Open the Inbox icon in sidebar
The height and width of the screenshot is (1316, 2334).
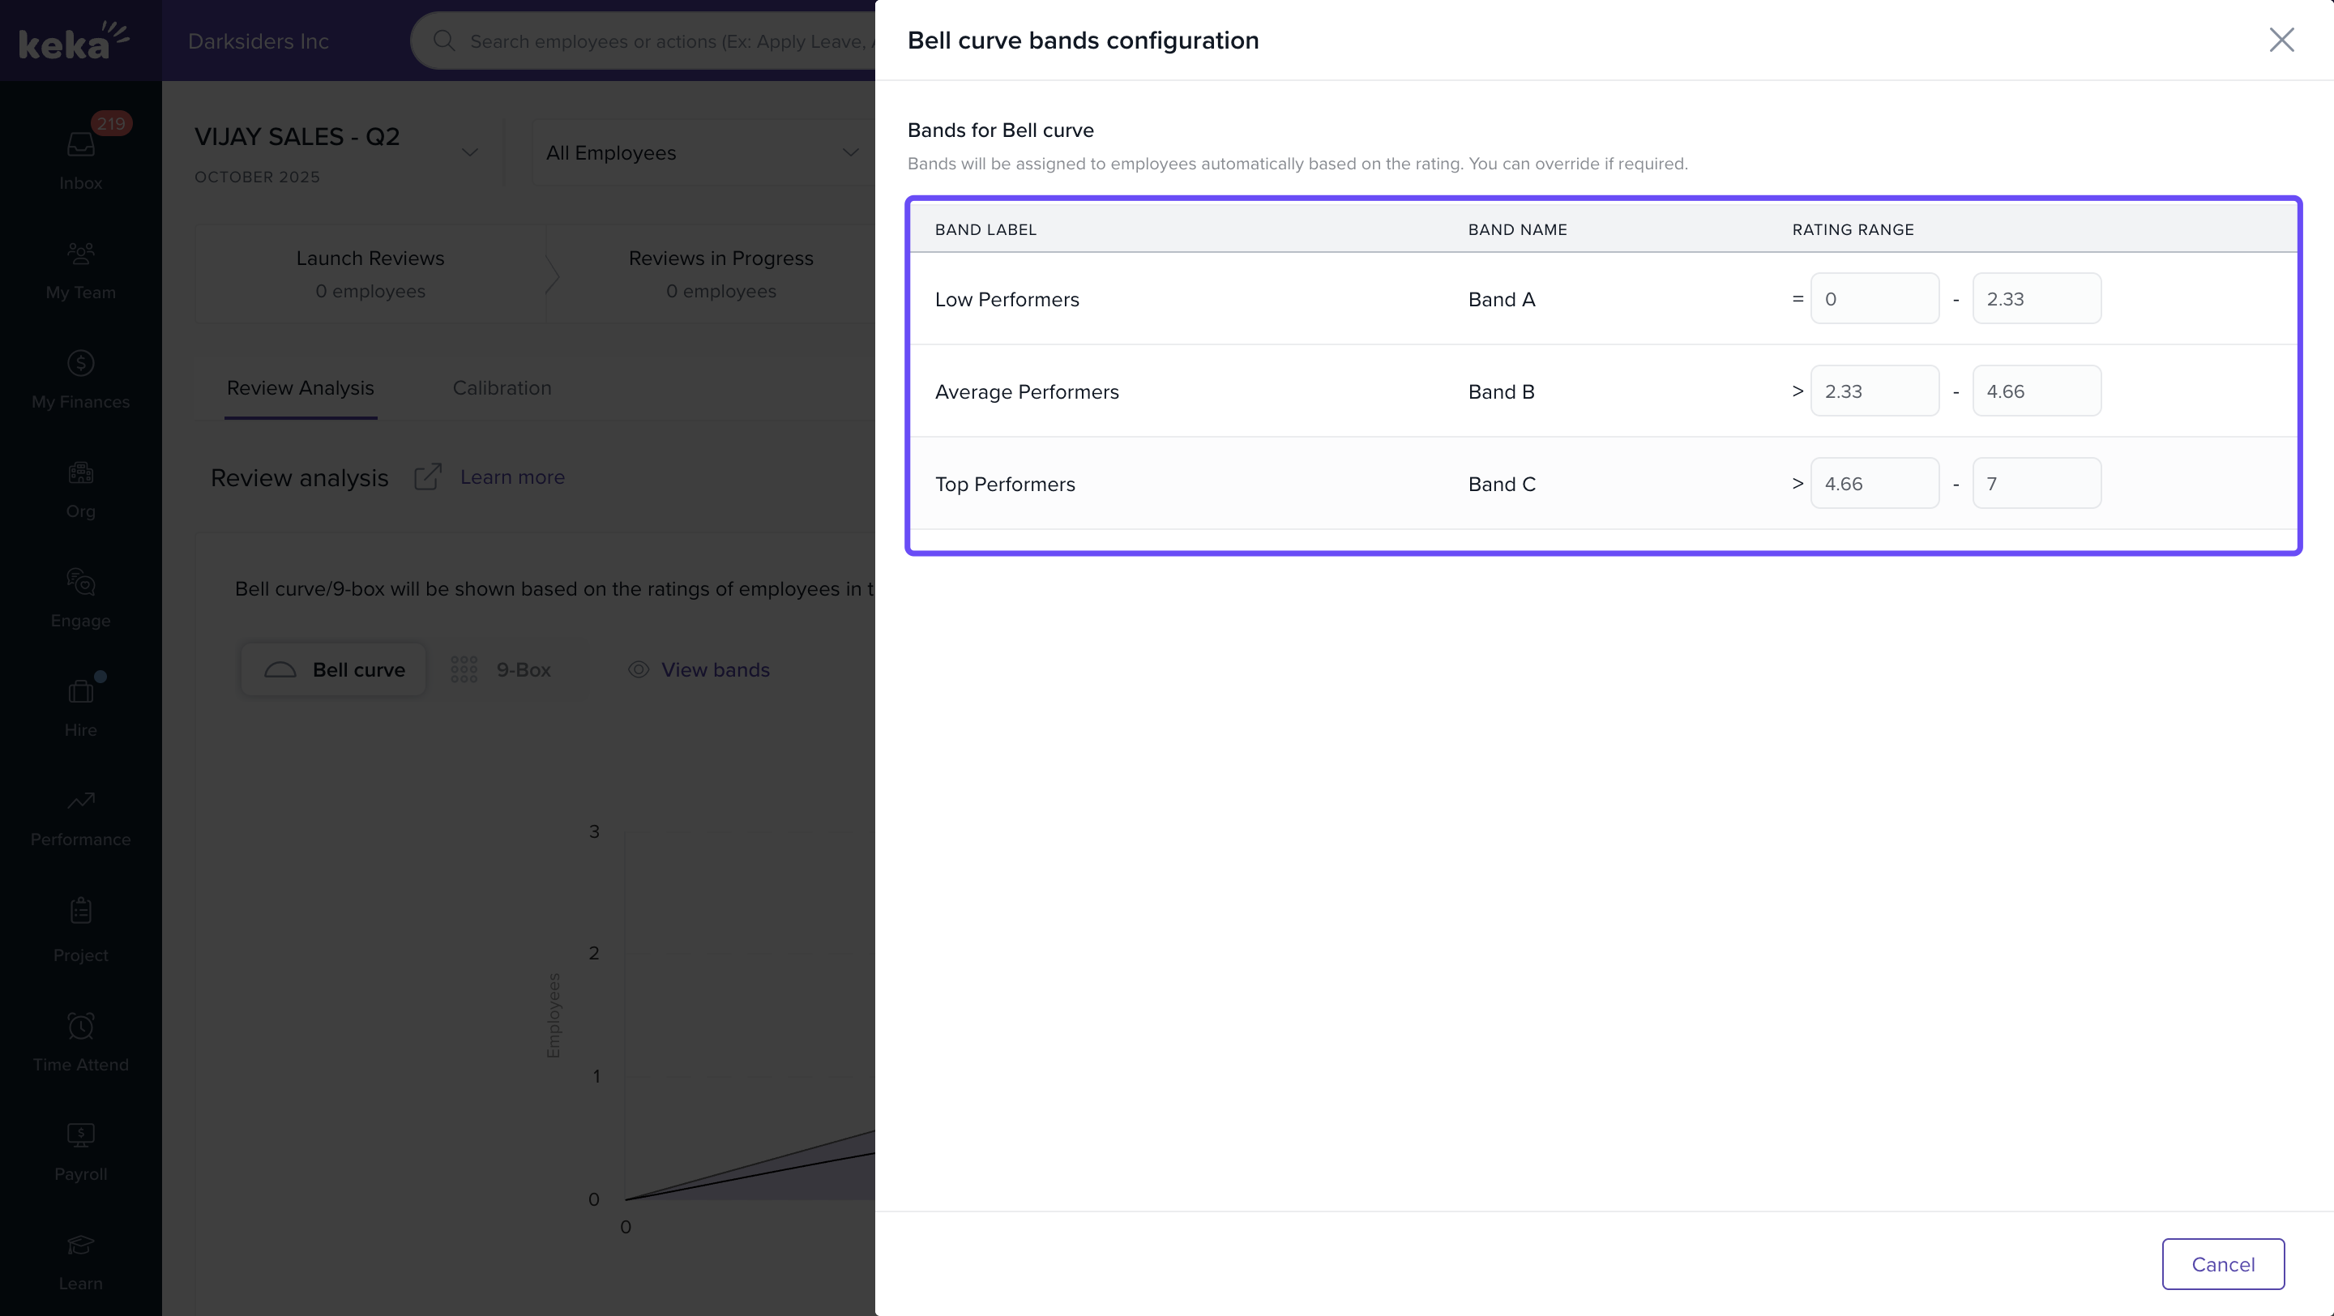tap(79, 145)
